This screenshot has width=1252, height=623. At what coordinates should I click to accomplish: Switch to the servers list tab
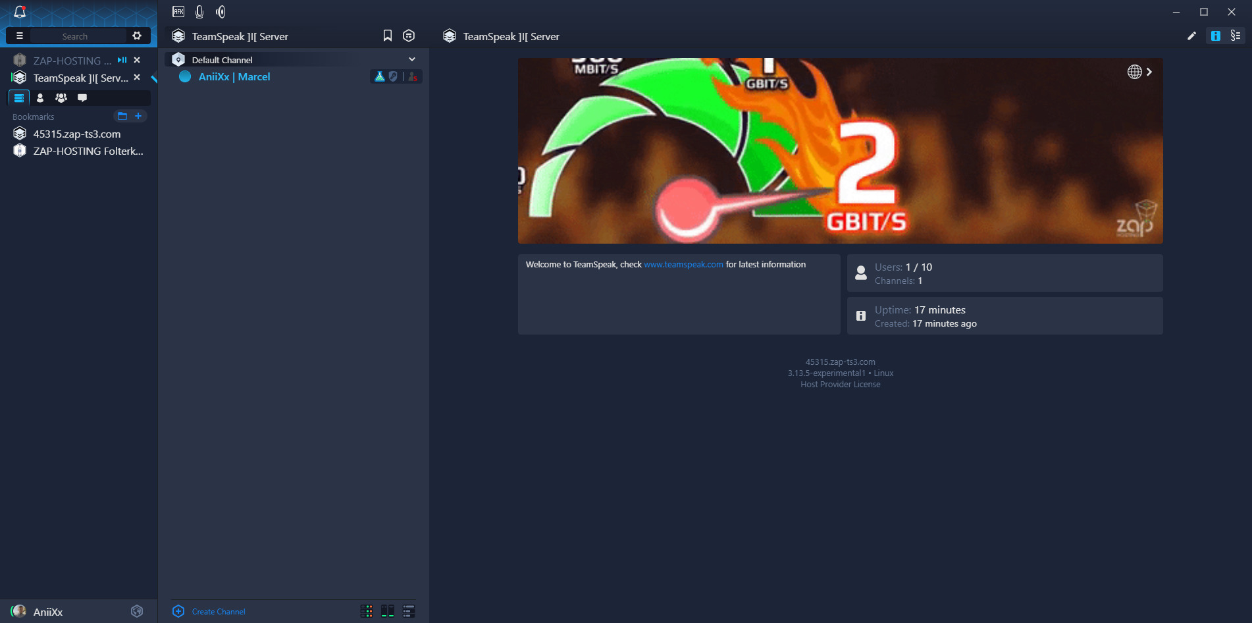19,97
